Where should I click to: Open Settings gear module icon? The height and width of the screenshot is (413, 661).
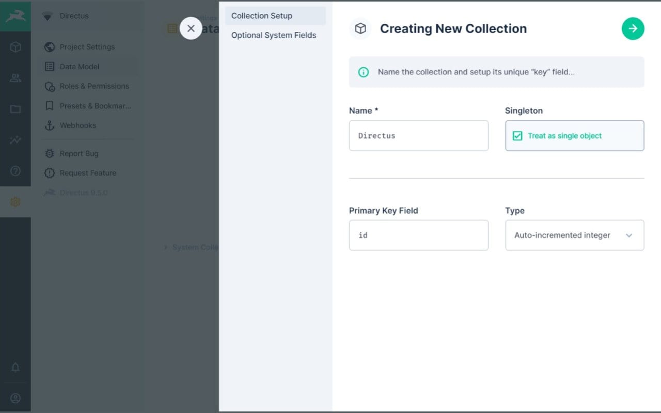tap(15, 202)
